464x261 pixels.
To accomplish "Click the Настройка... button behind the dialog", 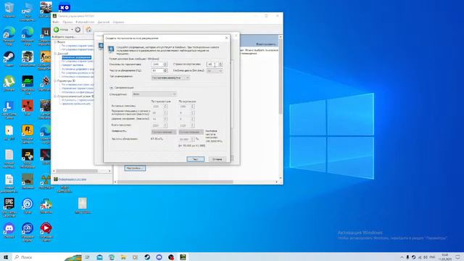I will point(135,168).
